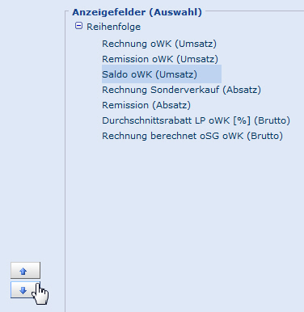
Task: Click the blue move-up arrow button
Action: pyautogui.click(x=25, y=270)
